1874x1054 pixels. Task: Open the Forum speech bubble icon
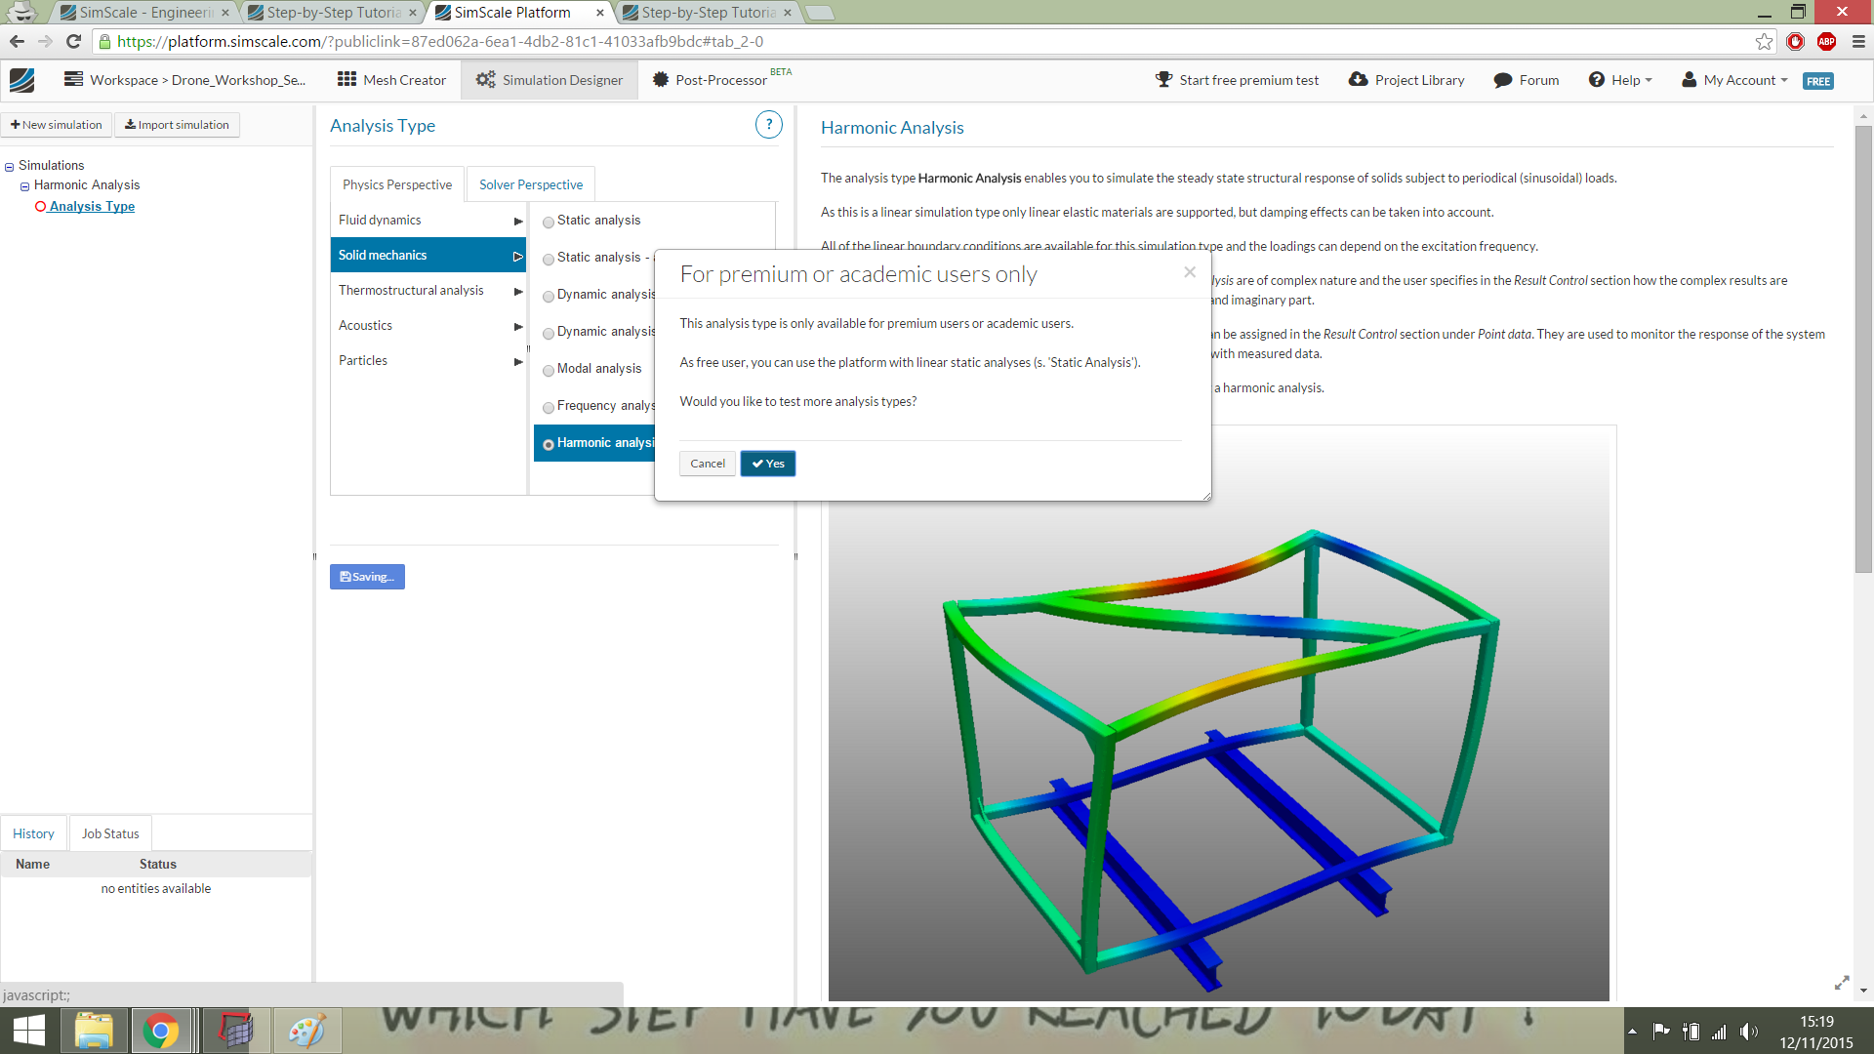pos(1502,80)
